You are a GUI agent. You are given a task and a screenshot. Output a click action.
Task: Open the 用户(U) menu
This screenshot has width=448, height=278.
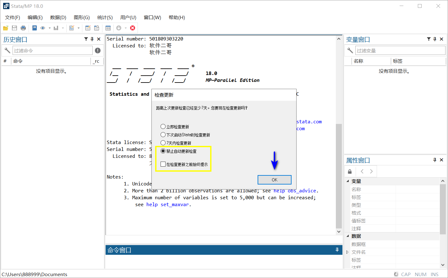pyautogui.click(x=128, y=18)
